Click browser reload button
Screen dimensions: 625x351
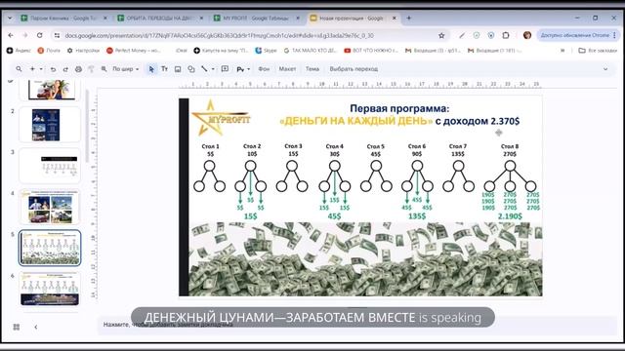[39, 35]
